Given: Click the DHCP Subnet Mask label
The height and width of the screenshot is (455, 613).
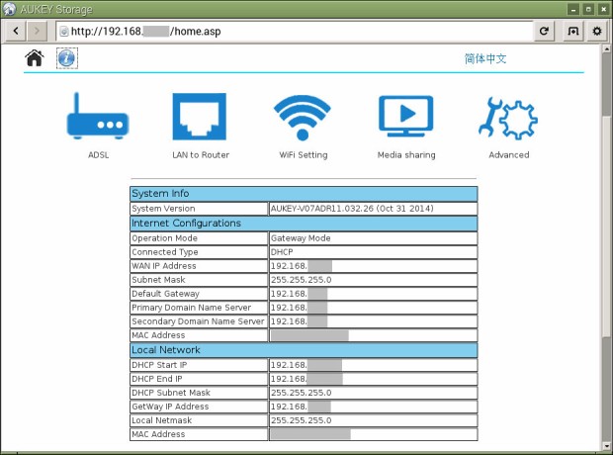Looking at the screenshot, I should pos(171,393).
